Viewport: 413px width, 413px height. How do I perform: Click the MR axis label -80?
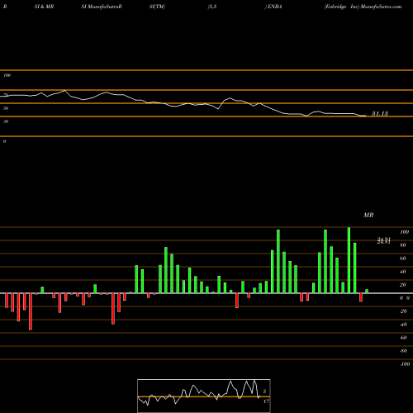[x=403, y=351]
